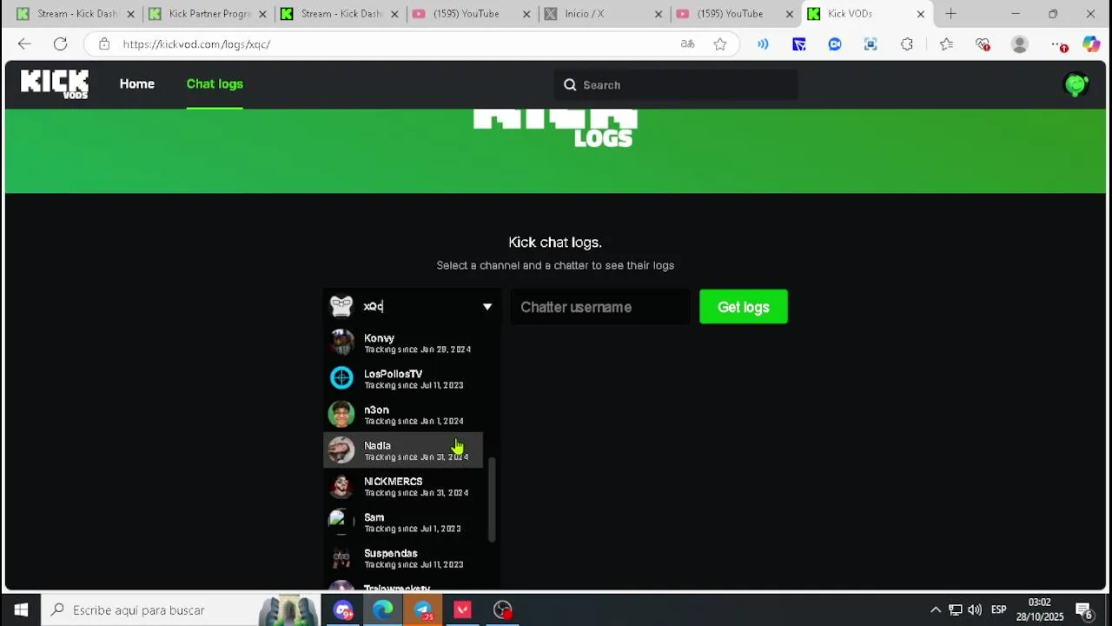This screenshot has height=626, width=1112.
Task: Click the screenshot capture extension icon
Action: coord(870,44)
